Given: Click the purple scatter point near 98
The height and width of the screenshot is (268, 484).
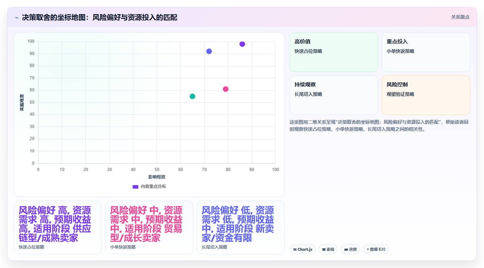Looking at the screenshot, I should 242,44.
